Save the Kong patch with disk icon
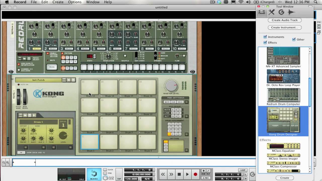This screenshot has height=181, width=322. tap(73, 80)
